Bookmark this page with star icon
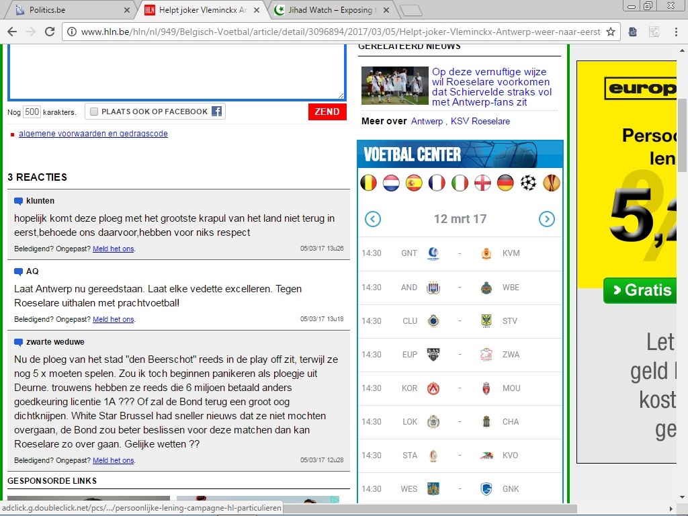Image resolution: width=688 pixels, height=516 pixels. (x=610, y=32)
